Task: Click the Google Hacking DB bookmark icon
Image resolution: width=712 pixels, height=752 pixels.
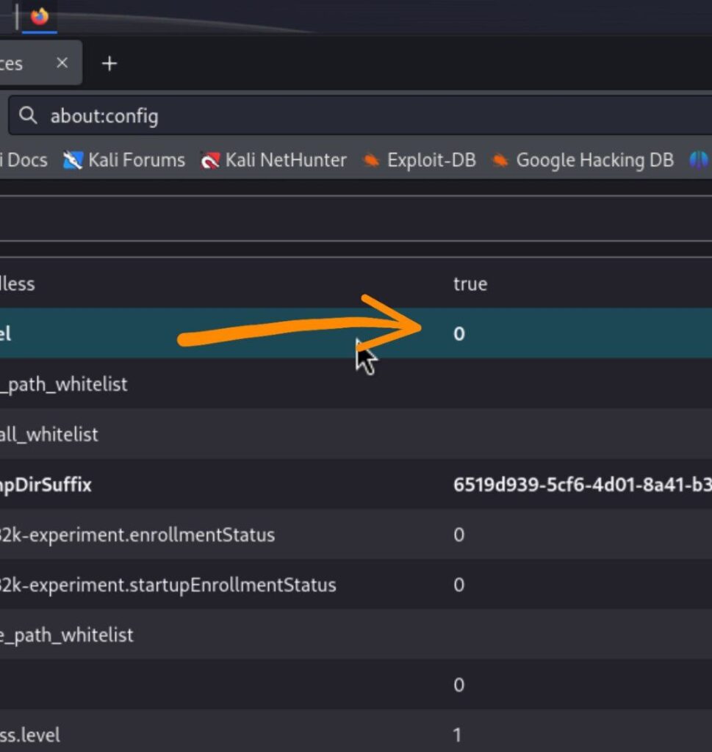Action: 500,160
